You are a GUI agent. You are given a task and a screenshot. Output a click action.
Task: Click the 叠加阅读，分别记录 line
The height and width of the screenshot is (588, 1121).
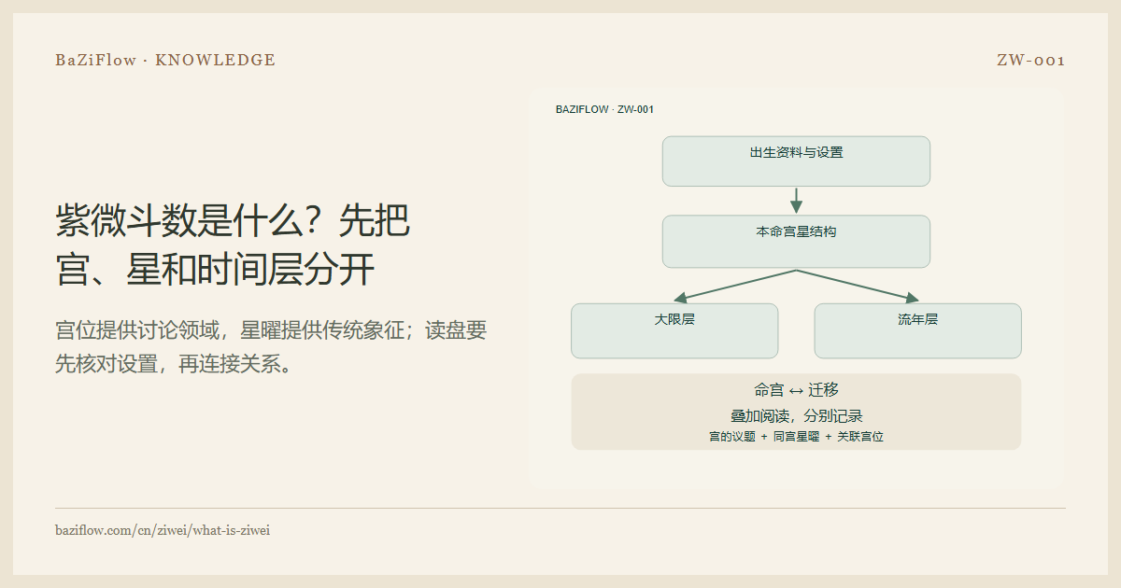796,416
